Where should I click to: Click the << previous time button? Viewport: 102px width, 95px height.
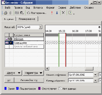(9, 80)
